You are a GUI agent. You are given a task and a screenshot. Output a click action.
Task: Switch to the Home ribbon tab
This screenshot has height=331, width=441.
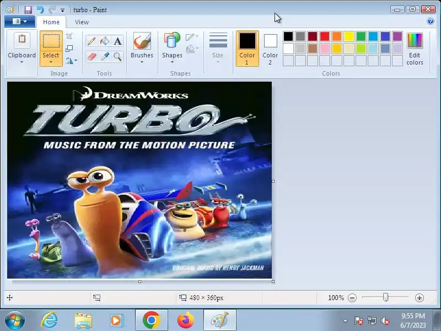[x=51, y=22]
